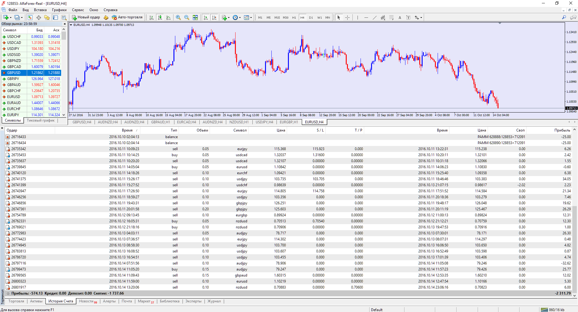Image resolution: width=578 pixels, height=312 pixels.
Task: Sort by the Ордер column header
Action: [x=12, y=130]
